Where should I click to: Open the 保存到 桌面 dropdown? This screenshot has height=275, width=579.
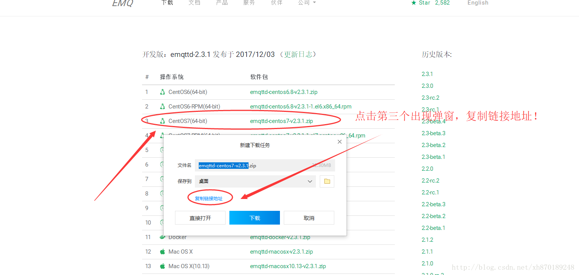(x=255, y=181)
